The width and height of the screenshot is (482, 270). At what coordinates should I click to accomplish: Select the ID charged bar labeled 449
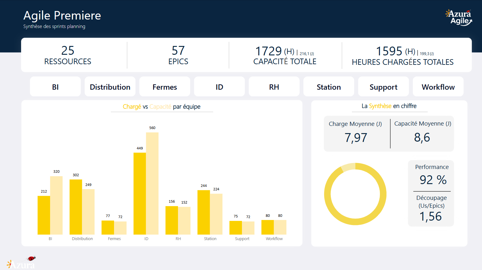[x=140, y=193]
